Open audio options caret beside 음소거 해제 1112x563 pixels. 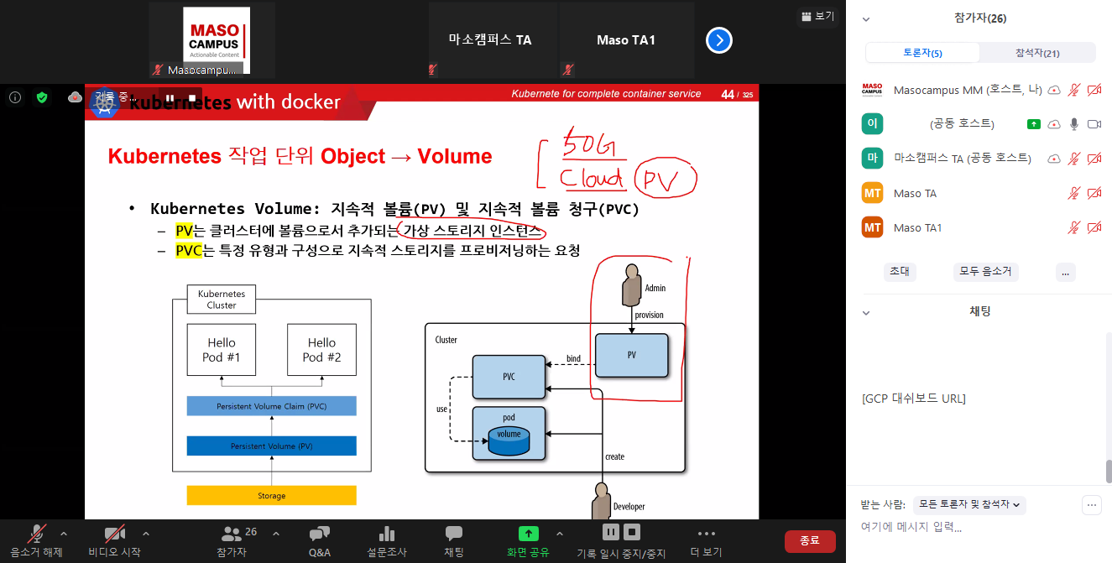click(64, 534)
